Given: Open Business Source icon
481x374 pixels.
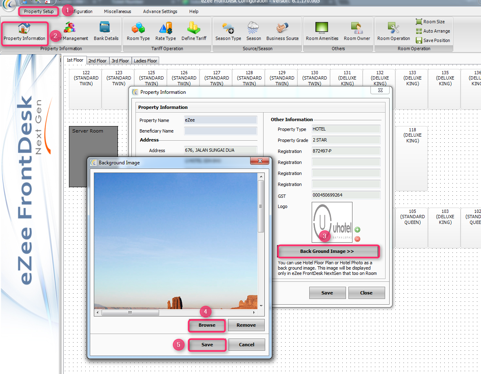Looking at the screenshot, I should pyautogui.click(x=282, y=32).
